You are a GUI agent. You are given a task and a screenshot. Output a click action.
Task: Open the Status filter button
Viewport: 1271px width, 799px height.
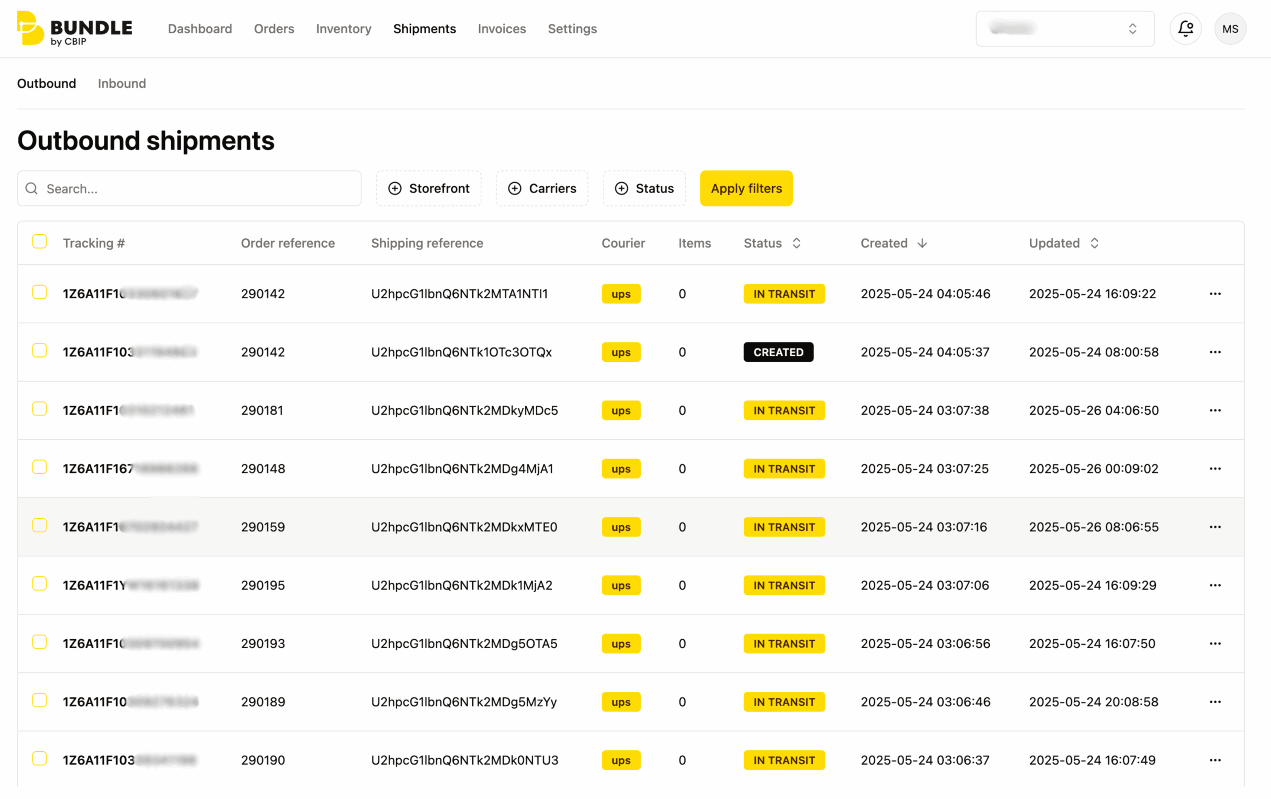coord(644,189)
